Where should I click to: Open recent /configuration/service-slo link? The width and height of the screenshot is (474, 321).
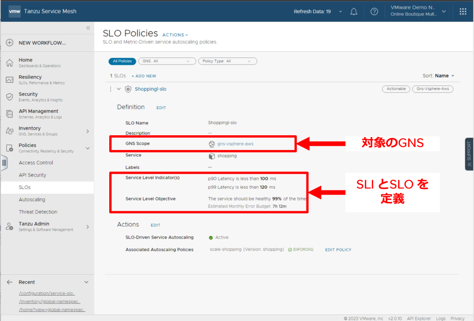point(47,293)
